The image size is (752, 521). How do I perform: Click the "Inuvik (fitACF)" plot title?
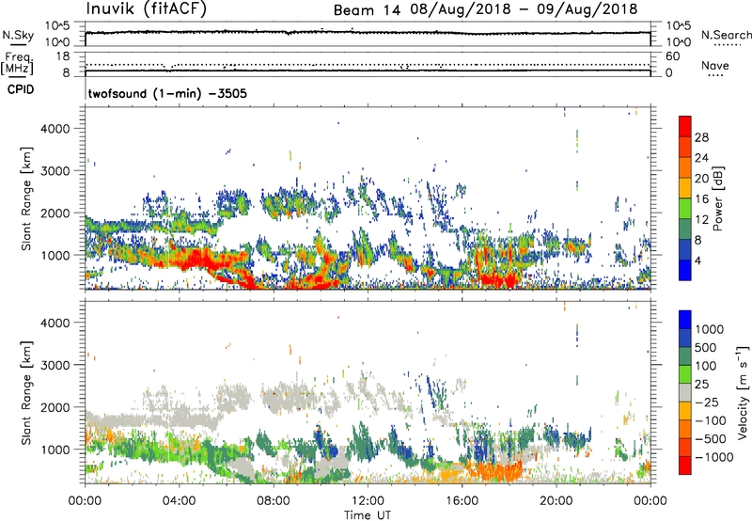point(147,9)
